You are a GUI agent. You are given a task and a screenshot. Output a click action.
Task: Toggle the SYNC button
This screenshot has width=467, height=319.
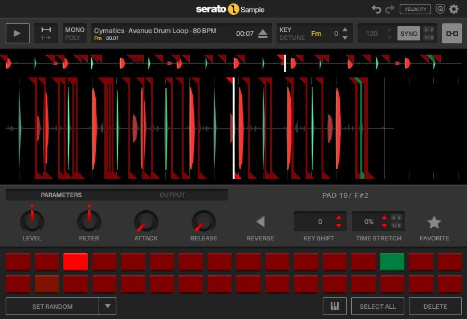[409, 34]
